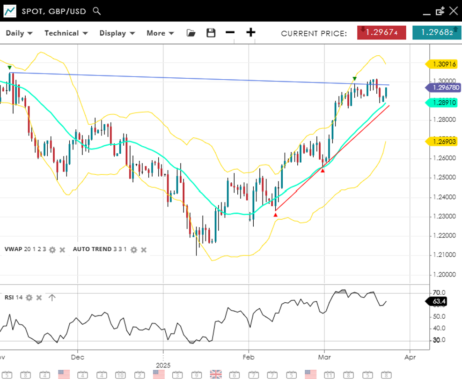Click the red sell price 1.2967
Screen dimensions: 462x381
tap(381, 33)
